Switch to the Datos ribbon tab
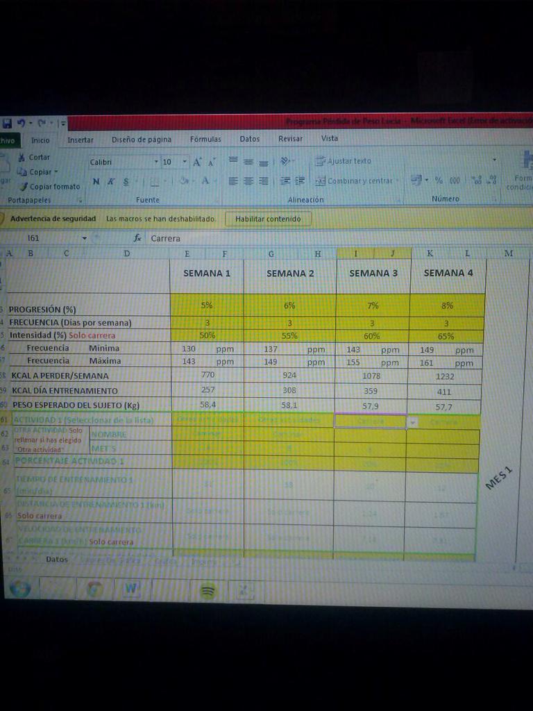Image resolution: width=533 pixels, height=711 pixels. coord(250,139)
